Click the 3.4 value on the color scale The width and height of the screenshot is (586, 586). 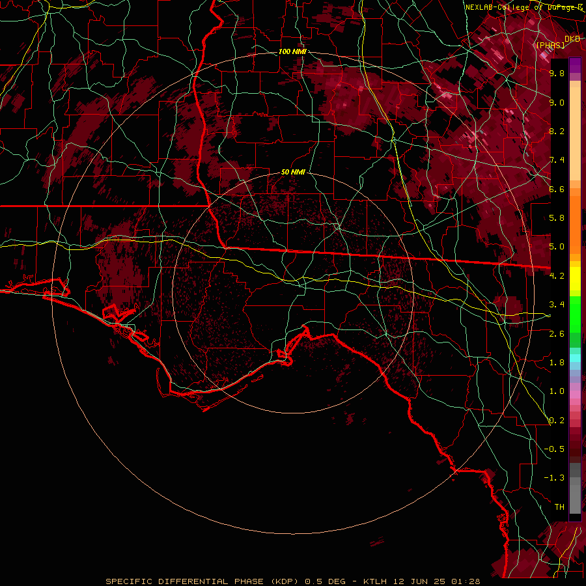557,305
